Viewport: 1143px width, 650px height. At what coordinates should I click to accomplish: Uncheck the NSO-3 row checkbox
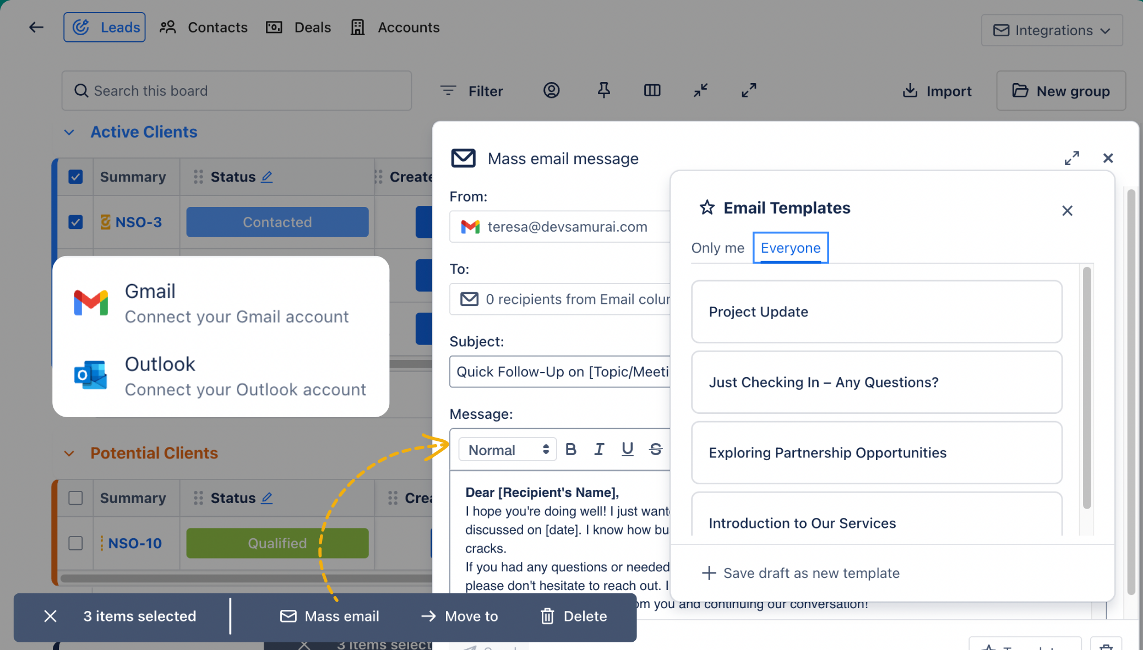pyautogui.click(x=75, y=222)
